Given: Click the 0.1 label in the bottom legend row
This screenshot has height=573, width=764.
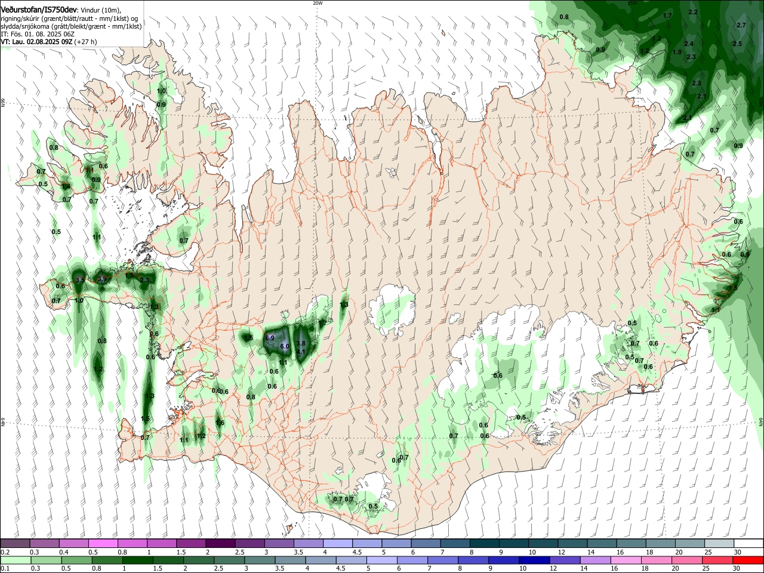Looking at the screenshot, I should [x=5, y=569].
